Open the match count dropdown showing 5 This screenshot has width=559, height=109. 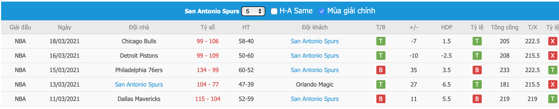coord(253,11)
